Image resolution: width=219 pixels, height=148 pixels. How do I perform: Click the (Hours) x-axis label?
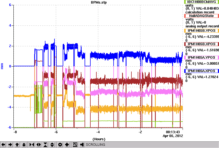pyautogui.click(x=99, y=139)
